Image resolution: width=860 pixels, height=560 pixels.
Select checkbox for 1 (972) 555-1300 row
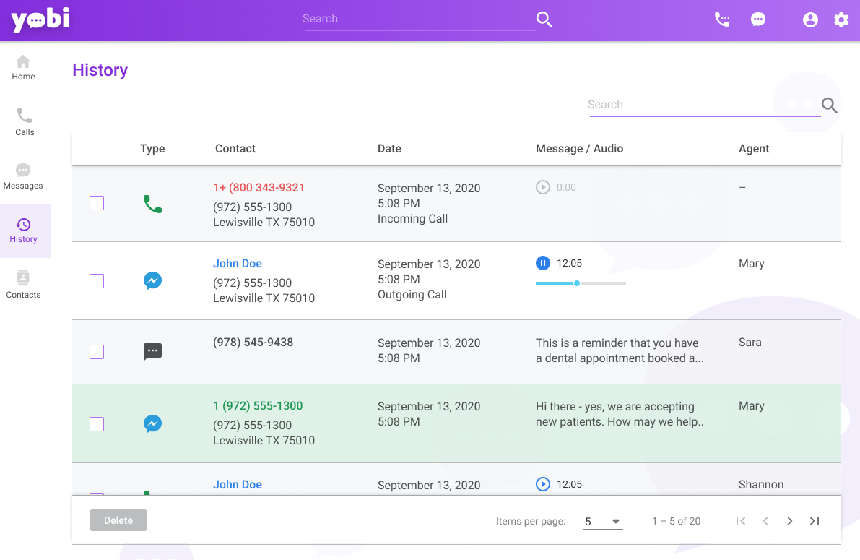coord(97,424)
